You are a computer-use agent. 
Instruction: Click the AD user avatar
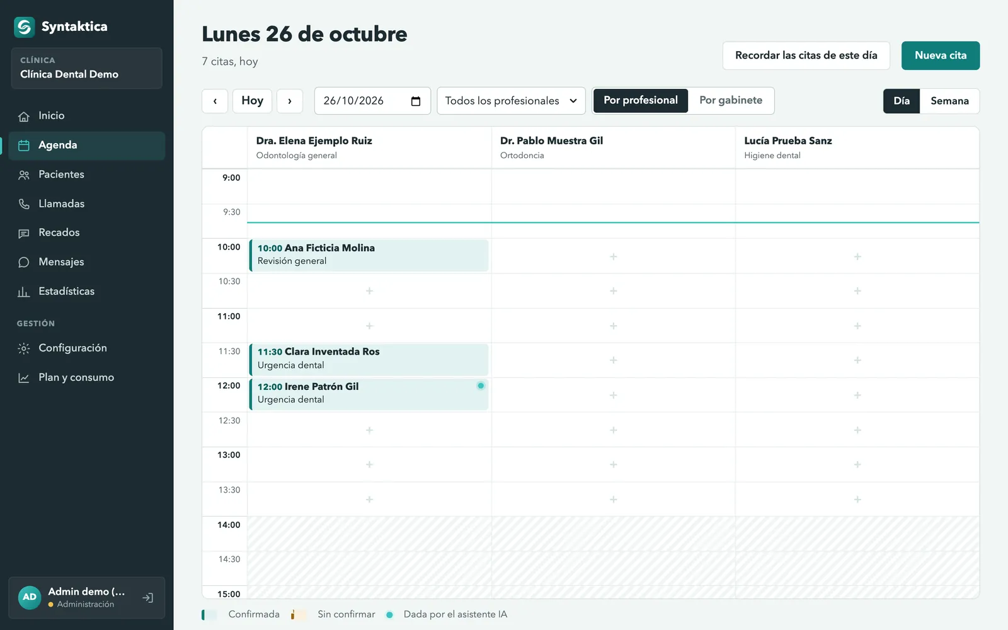tap(30, 597)
